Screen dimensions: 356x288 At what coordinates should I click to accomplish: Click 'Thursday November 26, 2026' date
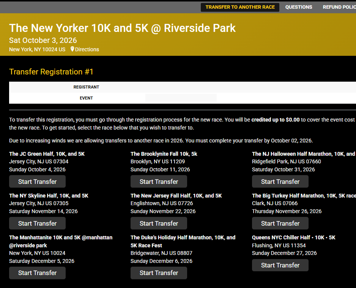[x=287, y=211]
